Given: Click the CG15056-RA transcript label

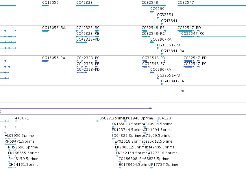Looking at the screenshot, I should pyautogui.click(x=54, y=28).
